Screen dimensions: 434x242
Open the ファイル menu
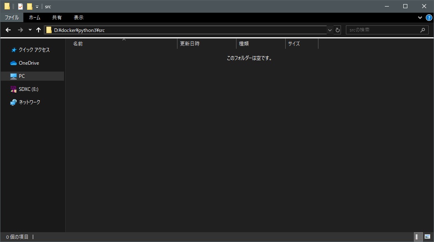(x=12, y=18)
